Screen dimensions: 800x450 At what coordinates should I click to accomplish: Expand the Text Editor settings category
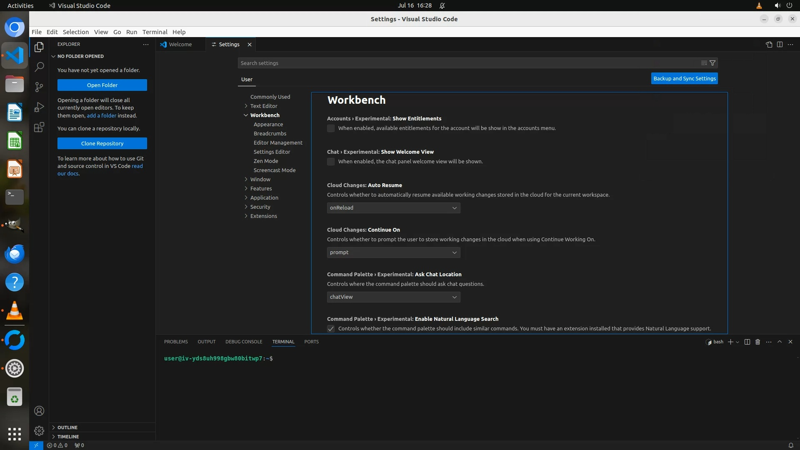point(263,106)
